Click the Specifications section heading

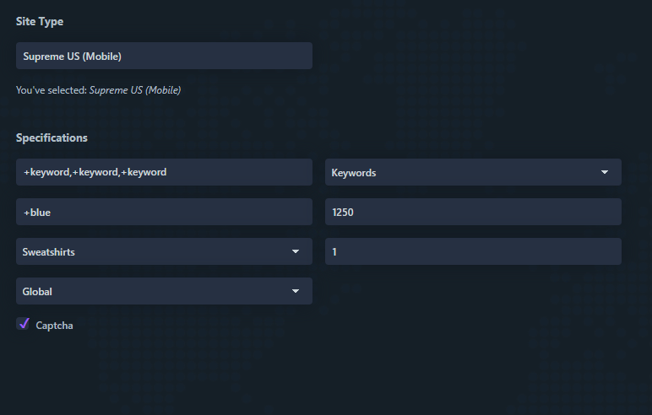click(52, 137)
